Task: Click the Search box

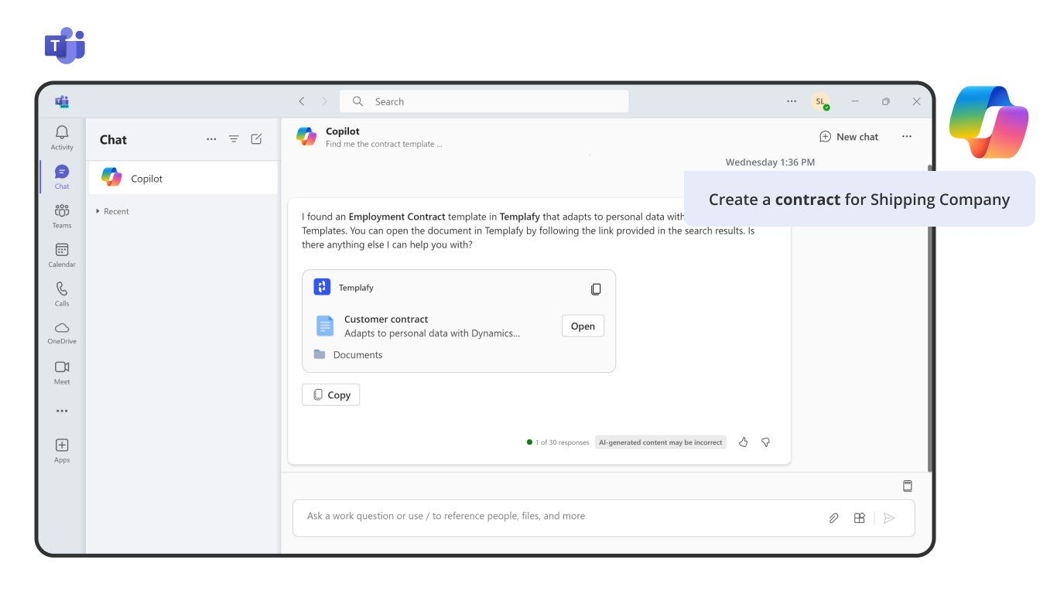Action: 484,101
